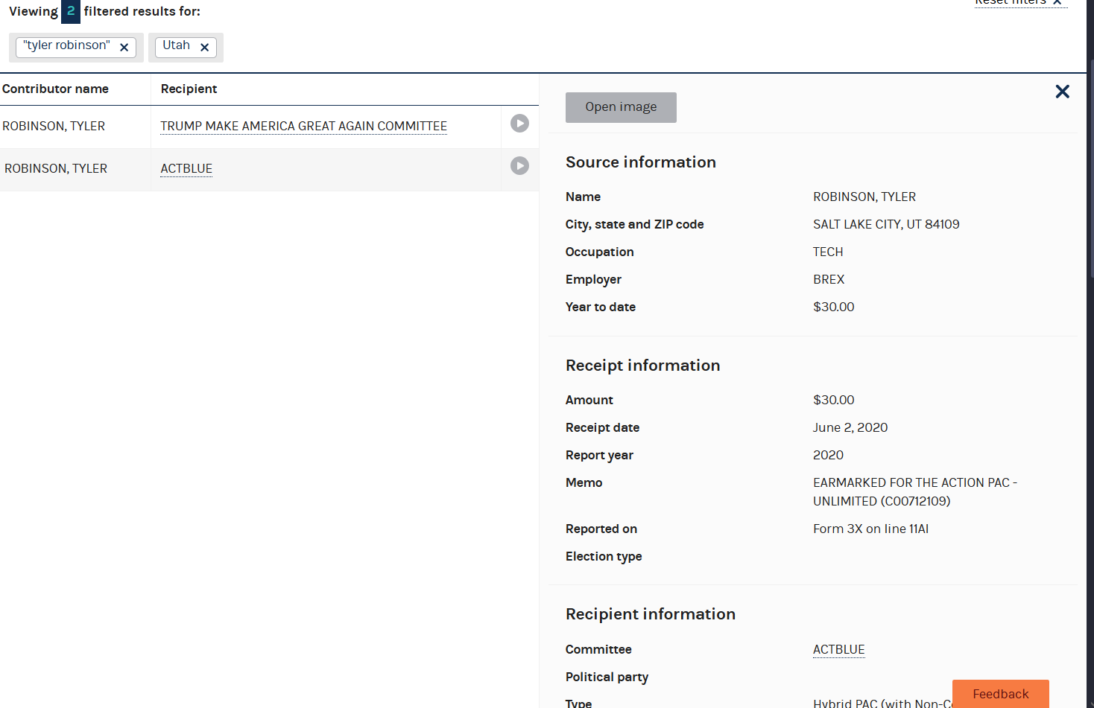Click the Political party label
Screen dimensions: 1094x708
pos(607,677)
